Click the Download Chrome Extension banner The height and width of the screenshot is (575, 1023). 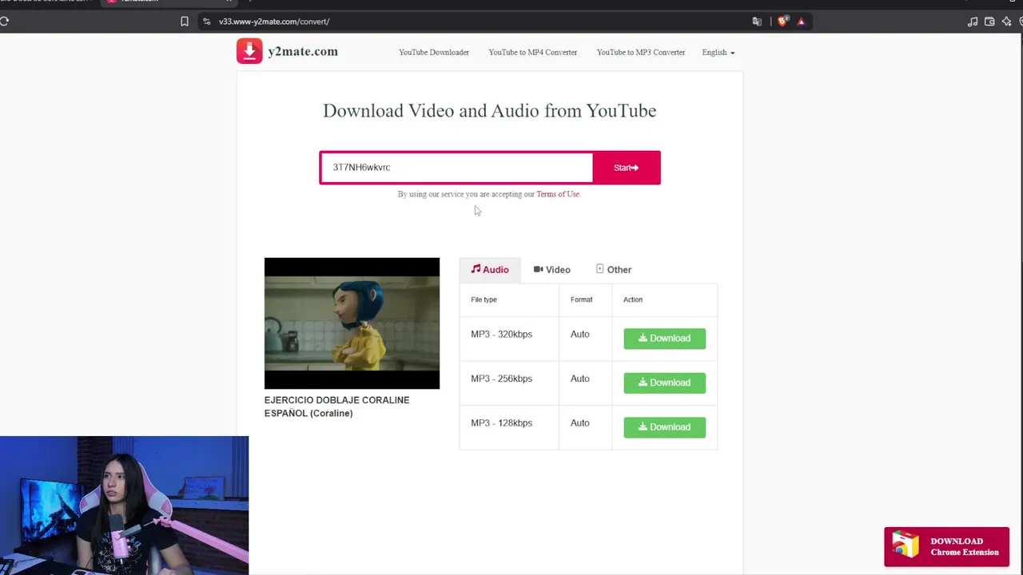[x=947, y=547]
